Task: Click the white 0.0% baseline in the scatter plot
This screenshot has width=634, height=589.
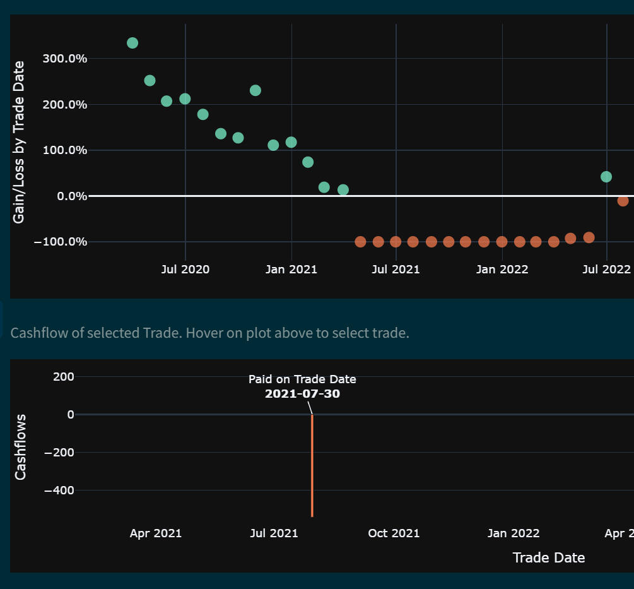Action: (x=442, y=196)
